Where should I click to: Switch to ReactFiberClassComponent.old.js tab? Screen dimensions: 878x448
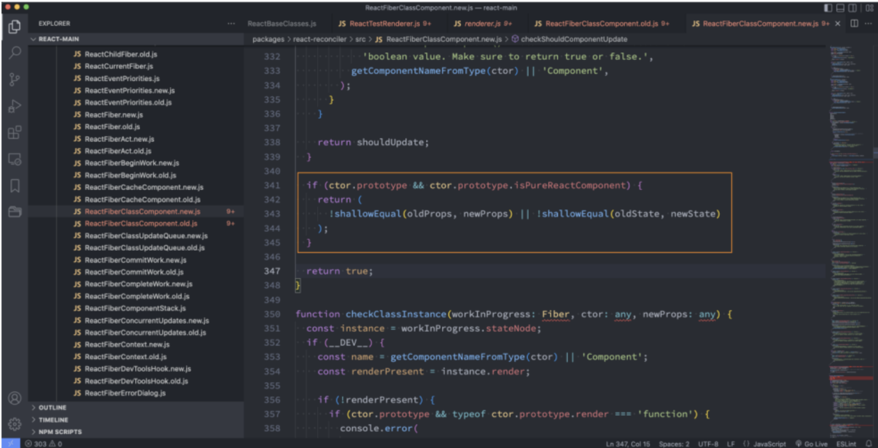click(x=602, y=24)
